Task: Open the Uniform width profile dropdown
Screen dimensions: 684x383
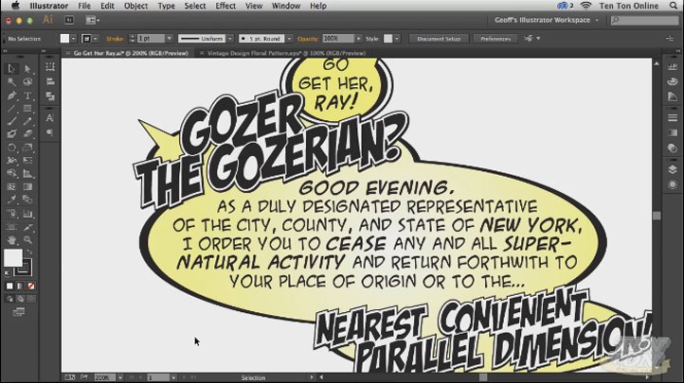Action: pos(230,39)
